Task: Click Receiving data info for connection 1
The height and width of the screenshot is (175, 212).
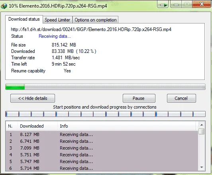Action: 77,134
